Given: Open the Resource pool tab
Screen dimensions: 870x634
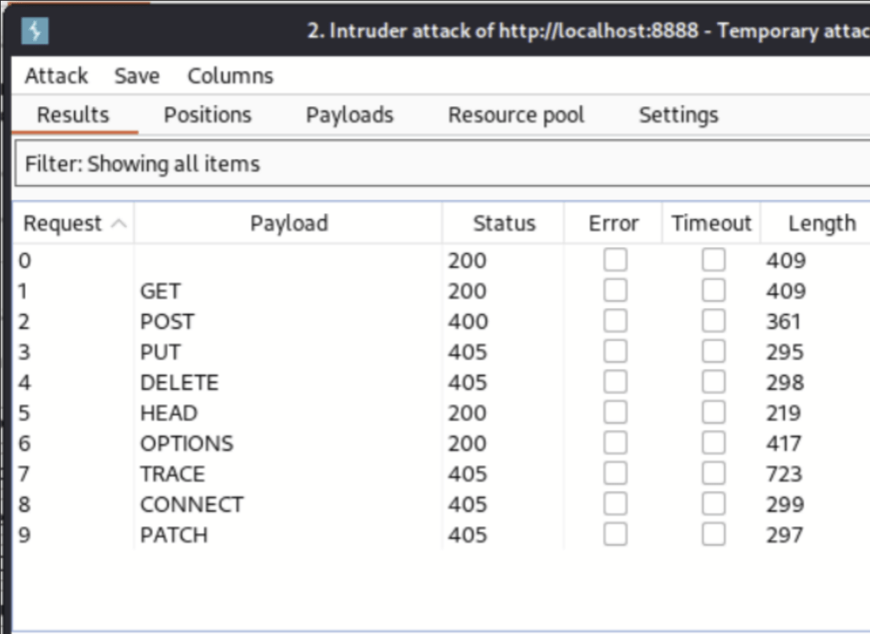Looking at the screenshot, I should pos(516,115).
